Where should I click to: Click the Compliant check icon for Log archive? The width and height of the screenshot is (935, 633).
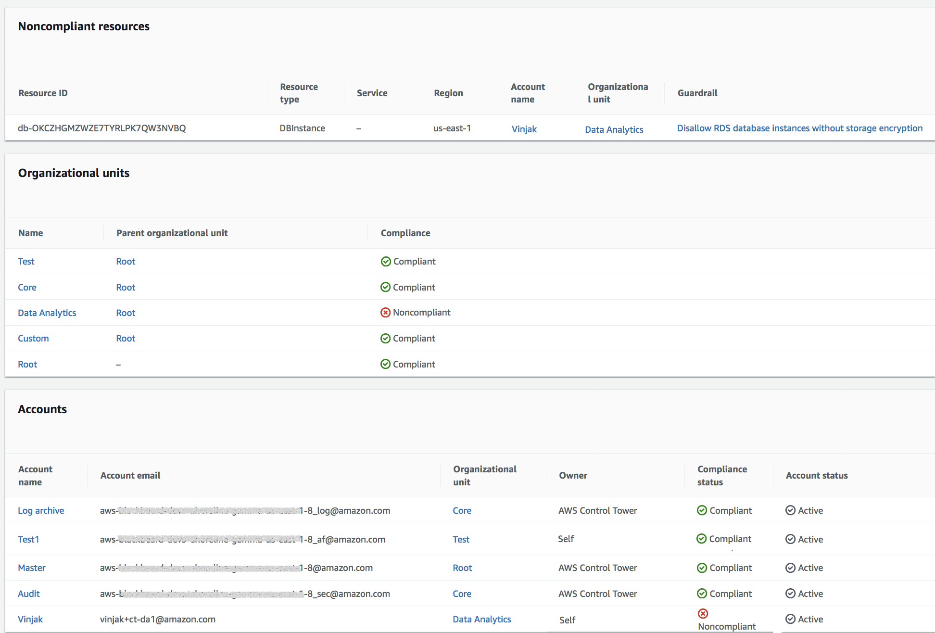click(x=702, y=510)
